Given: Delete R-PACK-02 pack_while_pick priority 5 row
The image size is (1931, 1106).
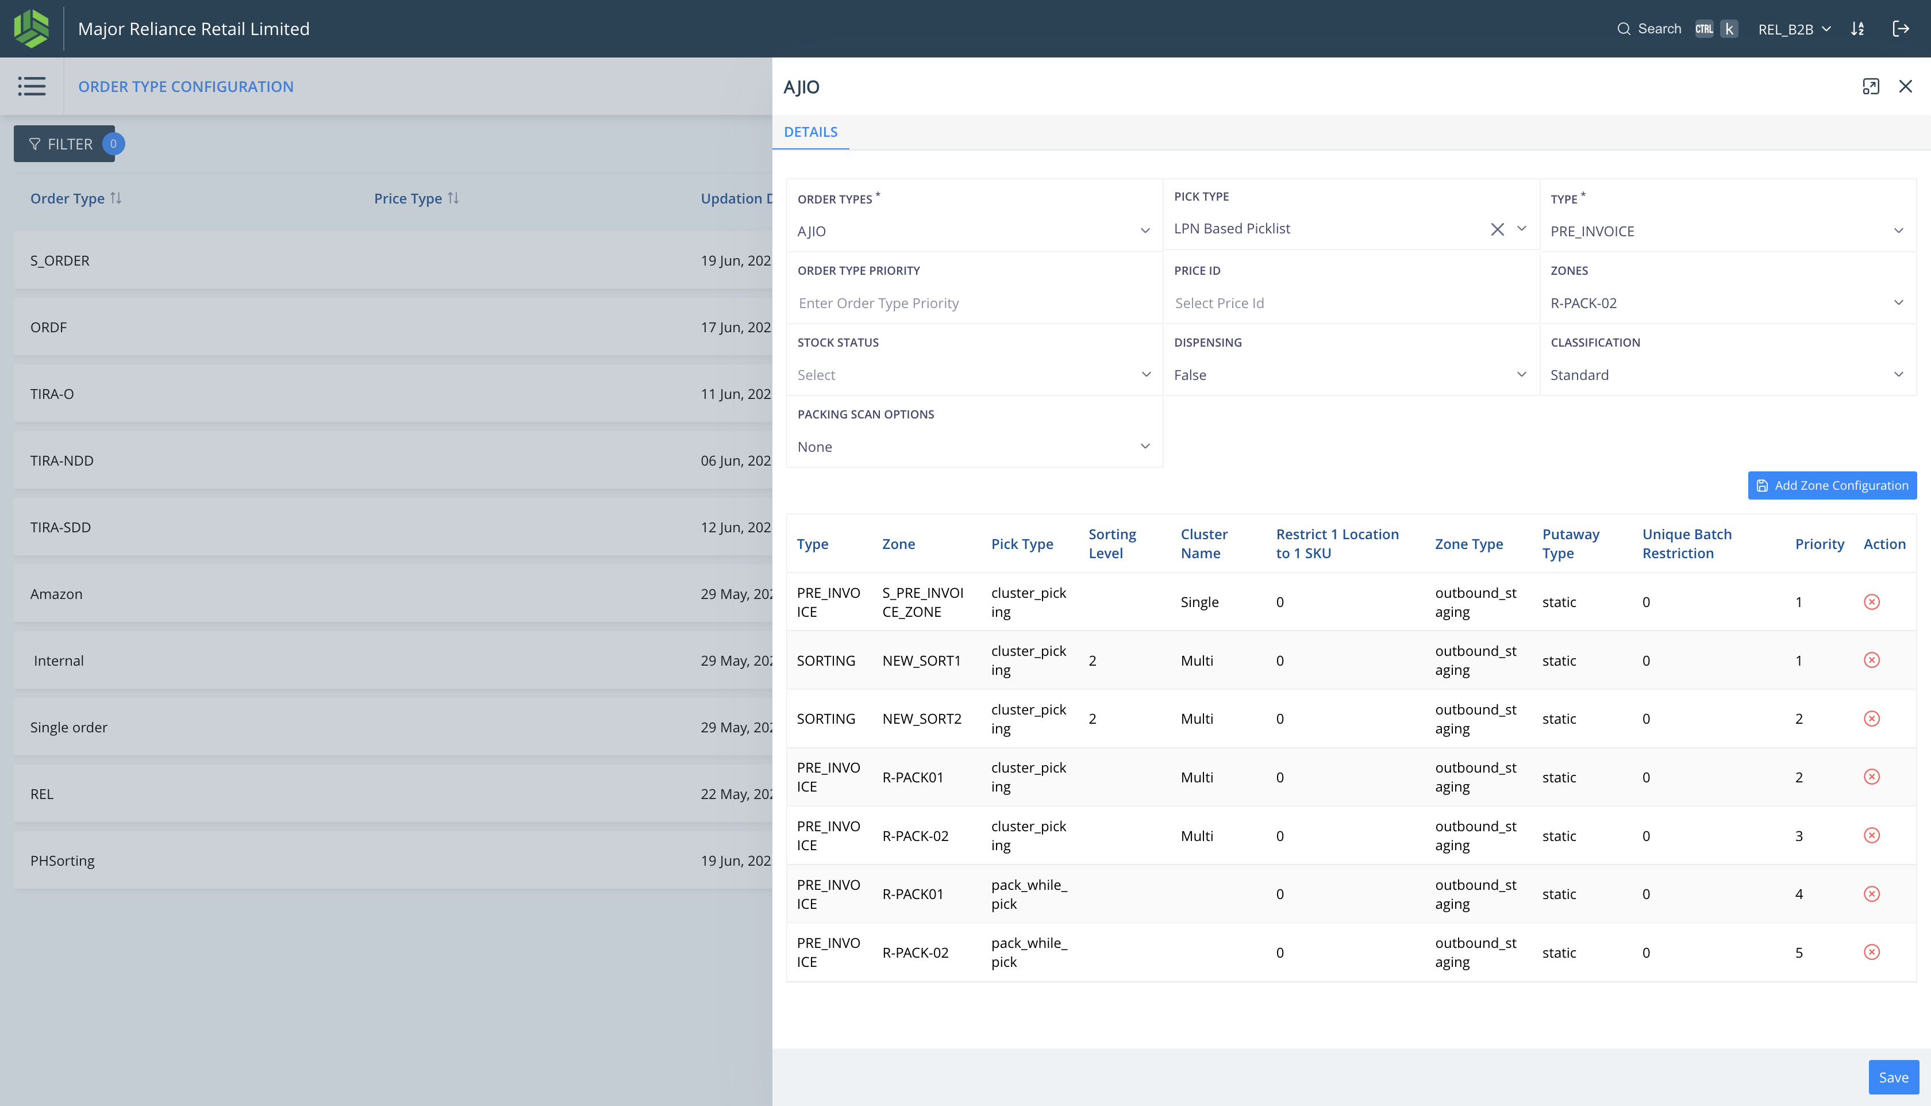Looking at the screenshot, I should pyautogui.click(x=1871, y=952).
